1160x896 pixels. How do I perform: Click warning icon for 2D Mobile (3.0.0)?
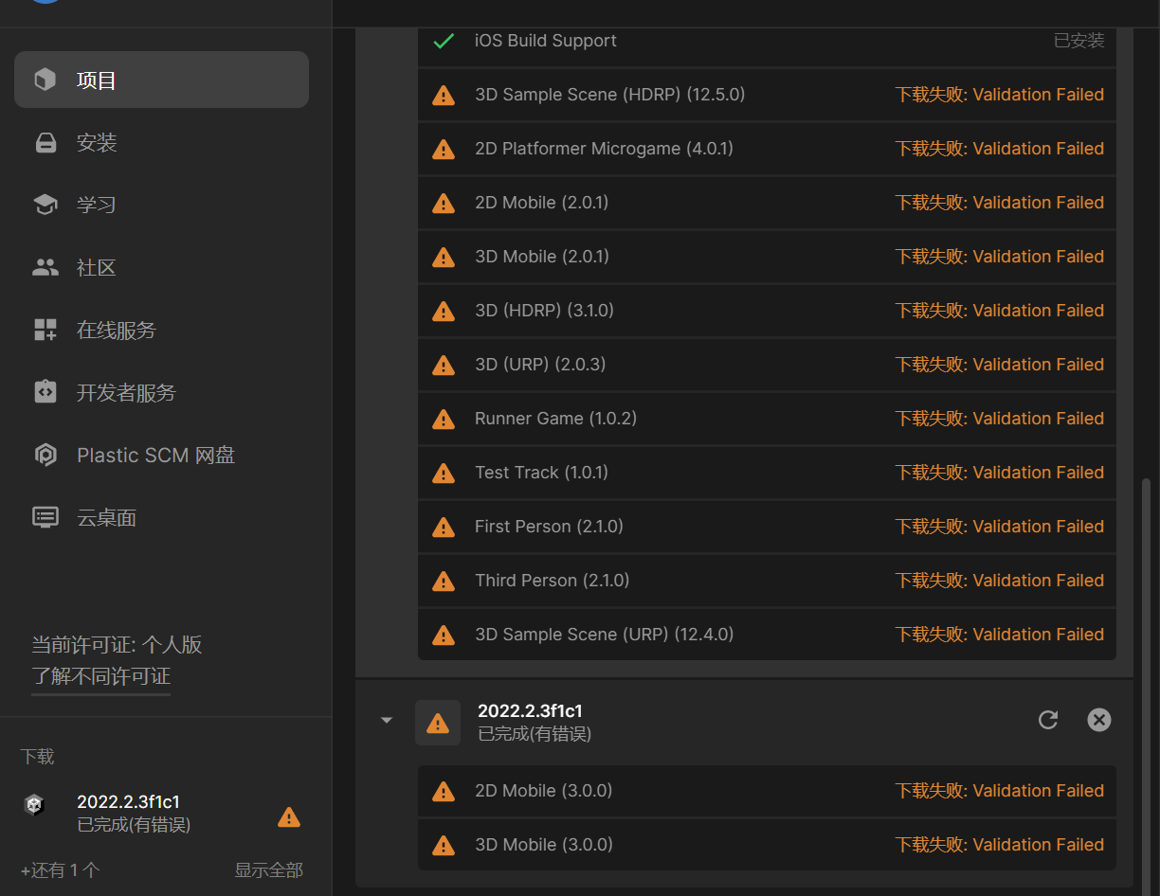(443, 791)
